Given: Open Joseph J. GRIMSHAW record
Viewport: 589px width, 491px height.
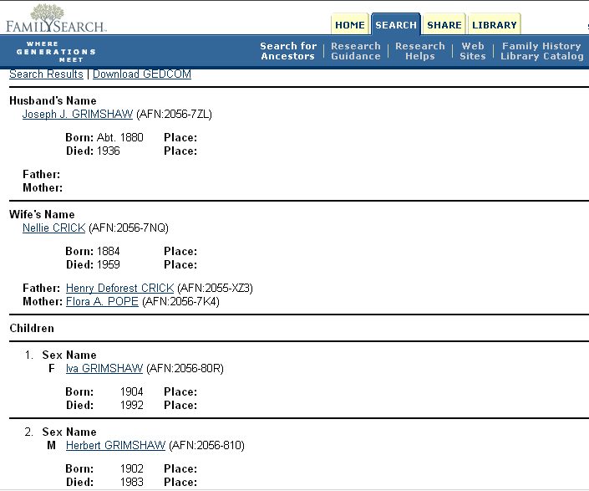Looking at the screenshot, I should 78,114.
